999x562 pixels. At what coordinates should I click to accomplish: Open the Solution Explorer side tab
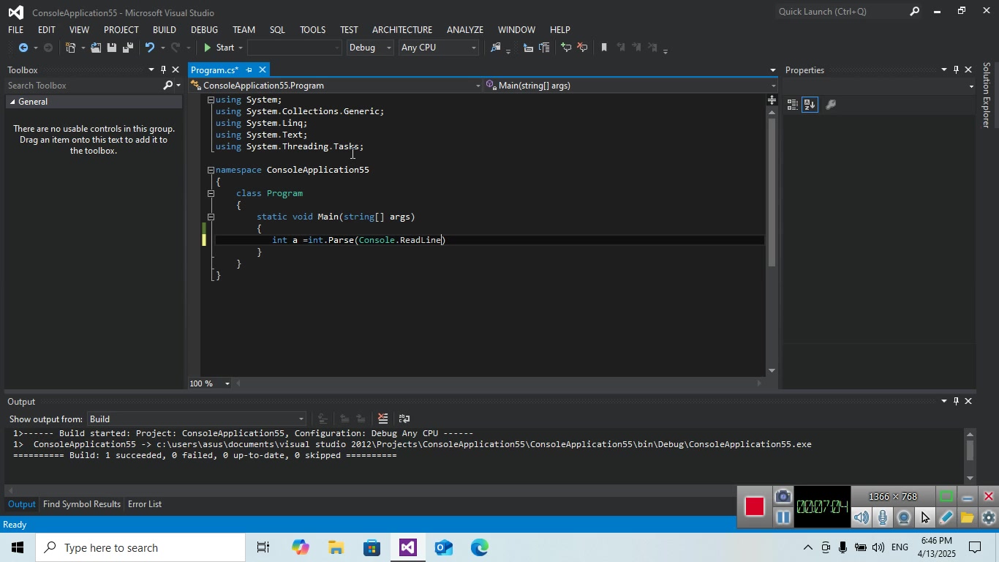(987, 95)
